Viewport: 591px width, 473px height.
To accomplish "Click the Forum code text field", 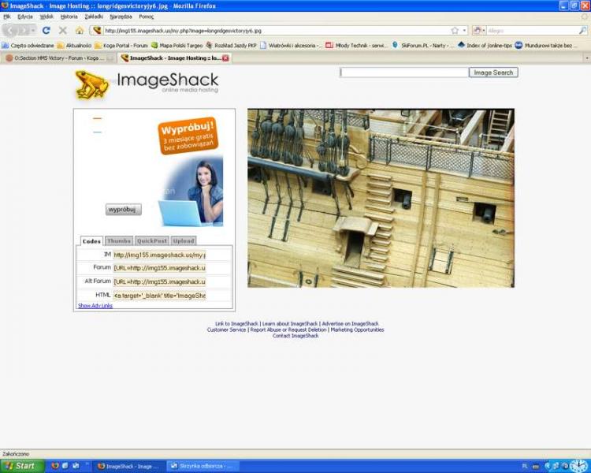I will [159, 268].
